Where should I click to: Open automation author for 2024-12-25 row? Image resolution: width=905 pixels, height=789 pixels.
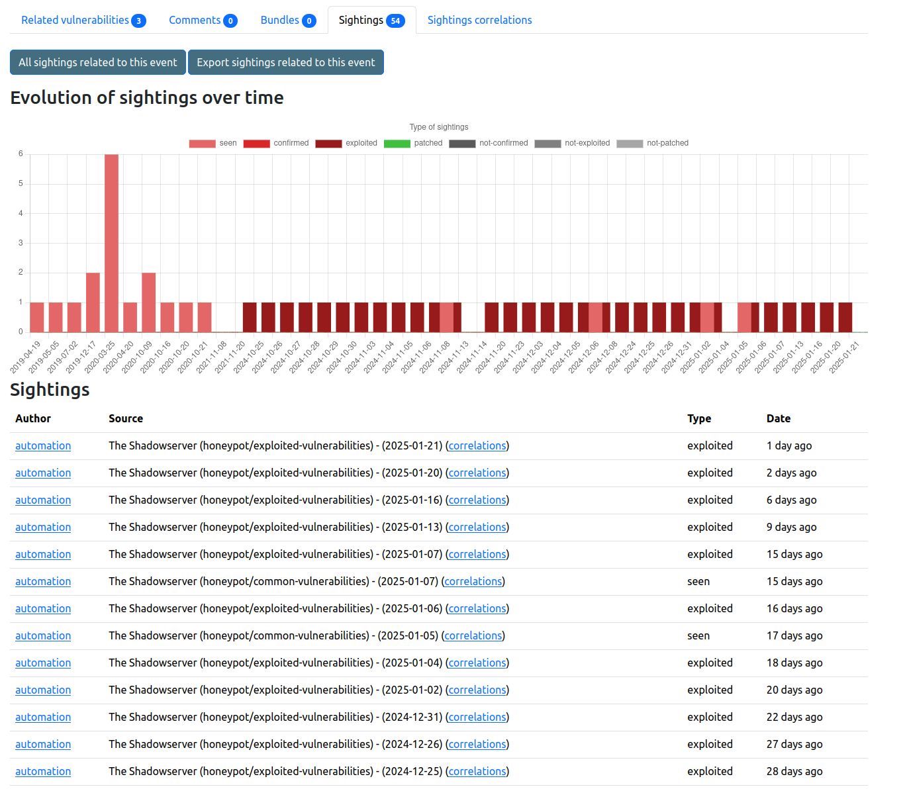pos(43,771)
